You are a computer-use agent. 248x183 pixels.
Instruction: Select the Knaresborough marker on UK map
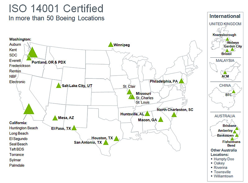[227, 39]
